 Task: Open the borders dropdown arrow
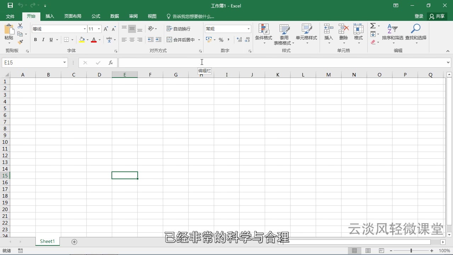click(72, 40)
